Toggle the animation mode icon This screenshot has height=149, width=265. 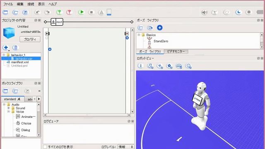[x=214, y=12]
